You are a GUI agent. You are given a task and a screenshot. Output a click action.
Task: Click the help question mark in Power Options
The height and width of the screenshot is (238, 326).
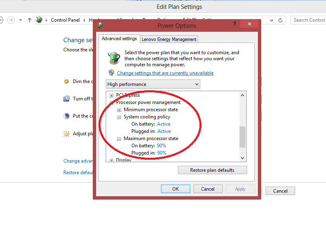[235, 24]
